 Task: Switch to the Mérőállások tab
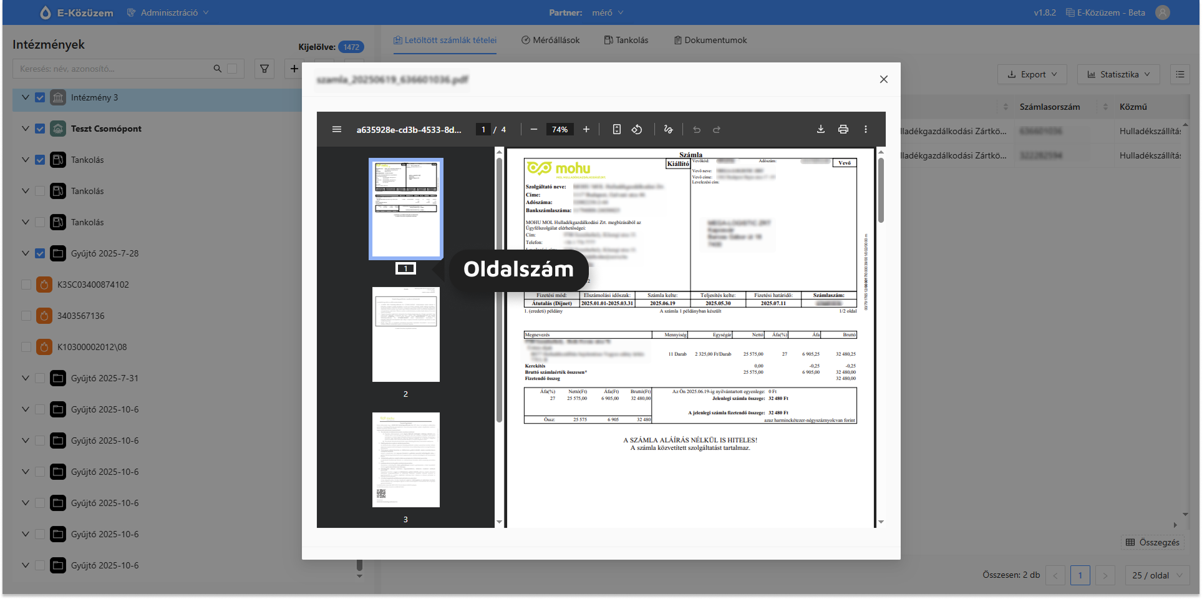pos(551,40)
